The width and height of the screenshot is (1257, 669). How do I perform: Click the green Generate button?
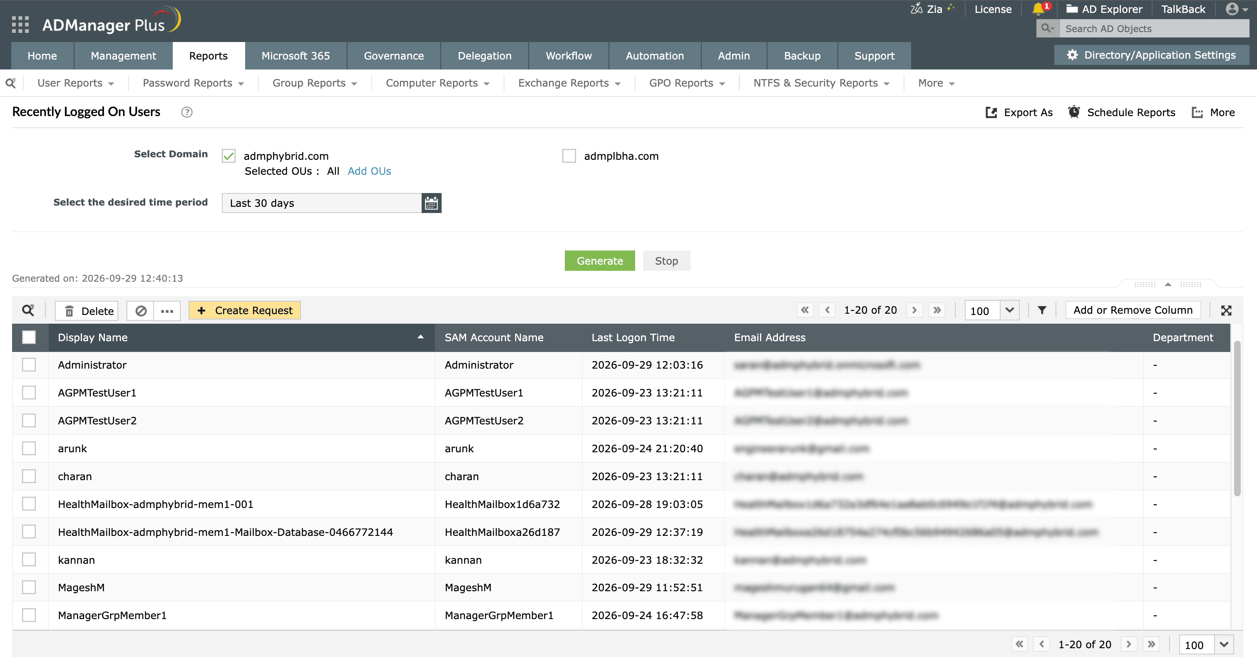click(600, 261)
